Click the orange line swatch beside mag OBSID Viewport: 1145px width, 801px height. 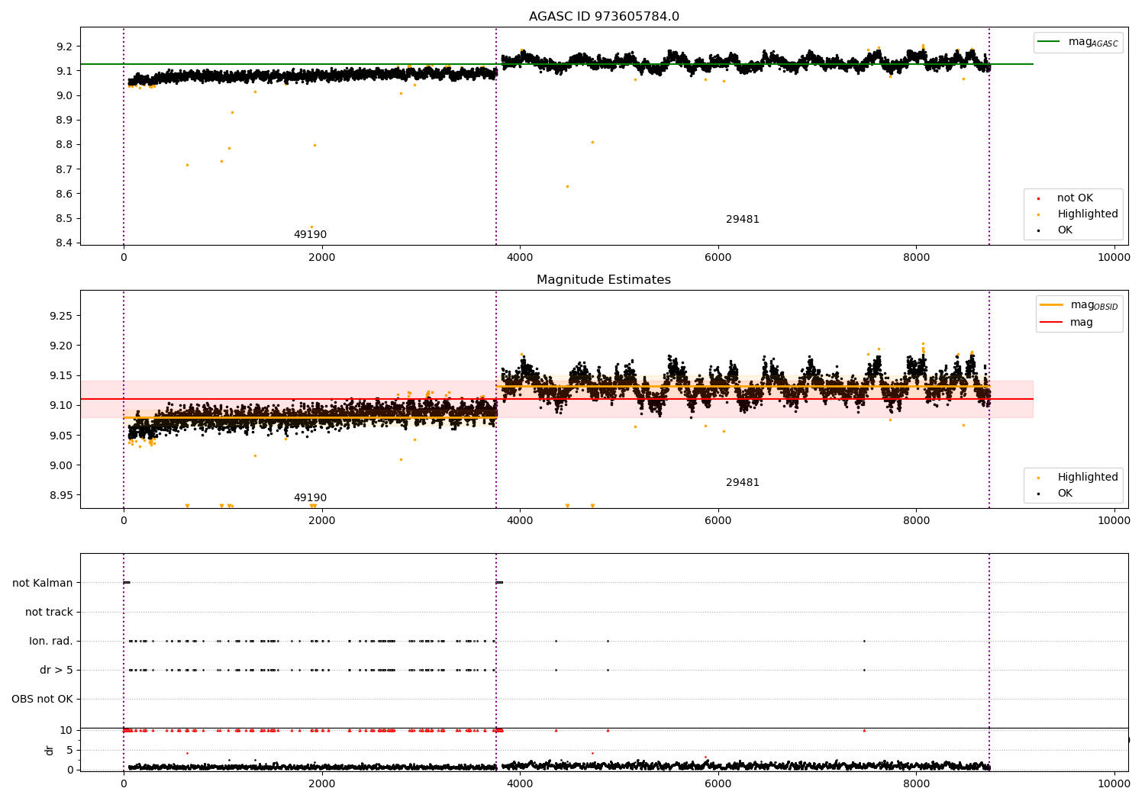pyautogui.click(x=1051, y=305)
